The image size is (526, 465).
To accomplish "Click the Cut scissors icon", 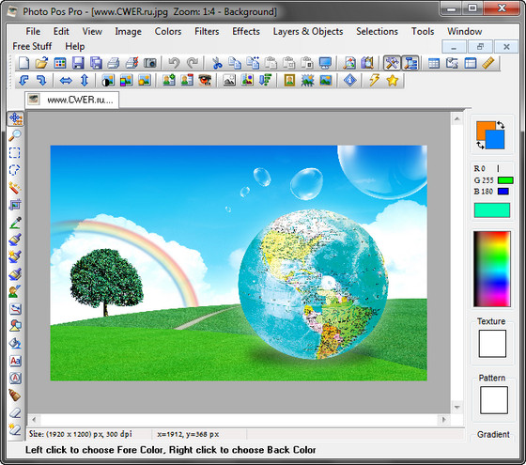I will pyautogui.click(x=217, y=63).
